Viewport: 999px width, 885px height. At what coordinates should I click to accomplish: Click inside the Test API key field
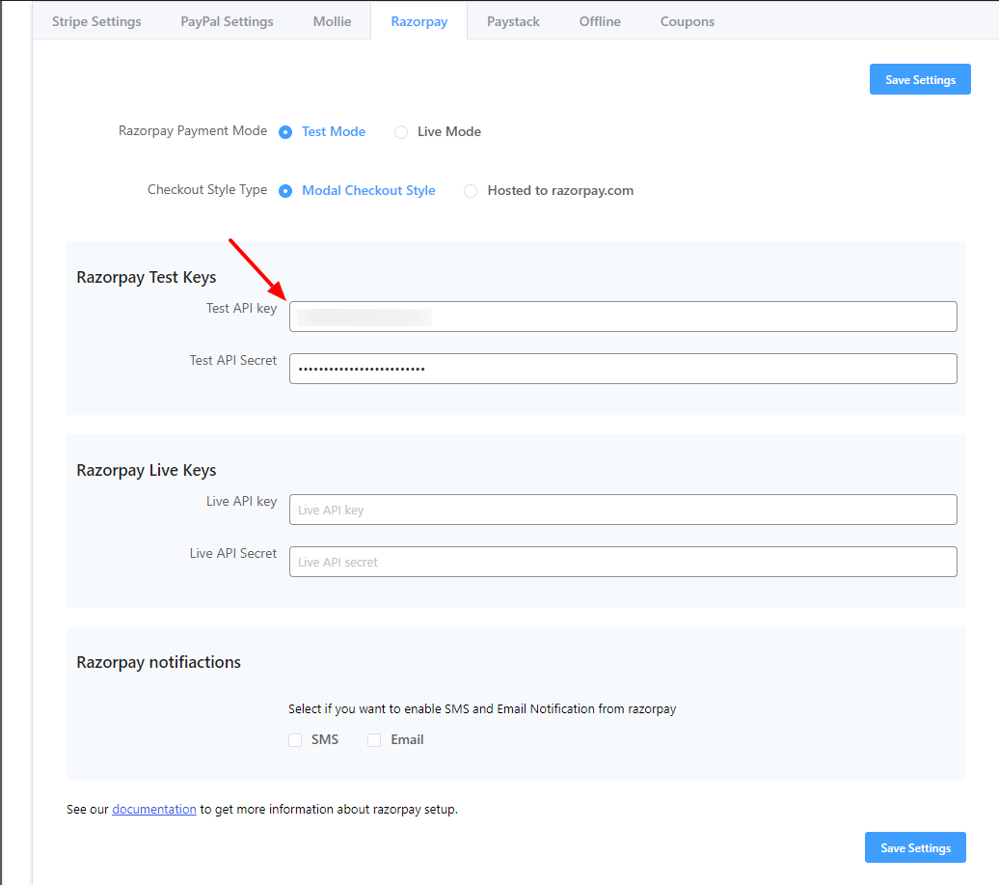[x=623, y=317]
